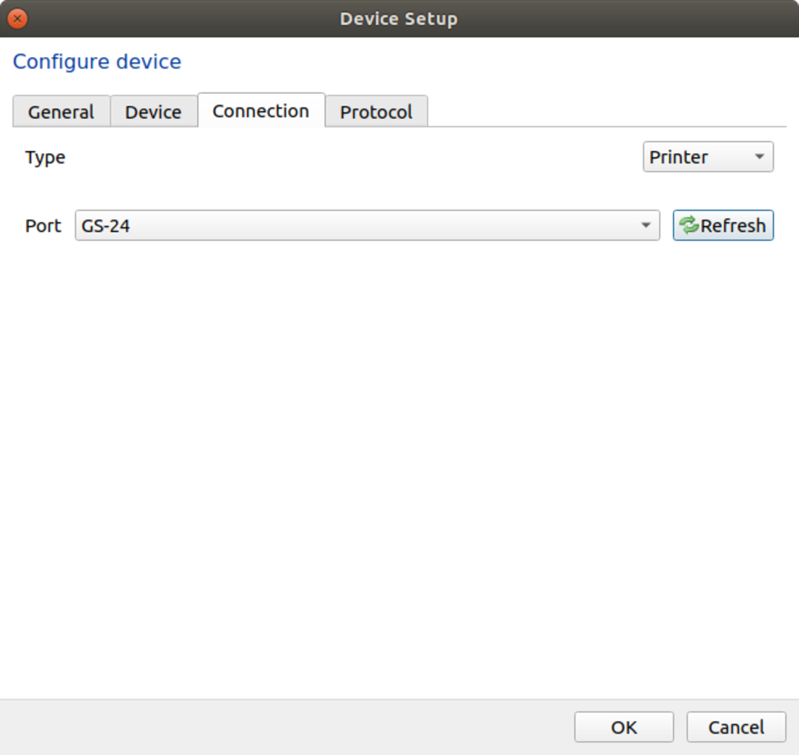Open the Device tab
The height and width of the screenshot is (755, 799).
click(153, 112)
